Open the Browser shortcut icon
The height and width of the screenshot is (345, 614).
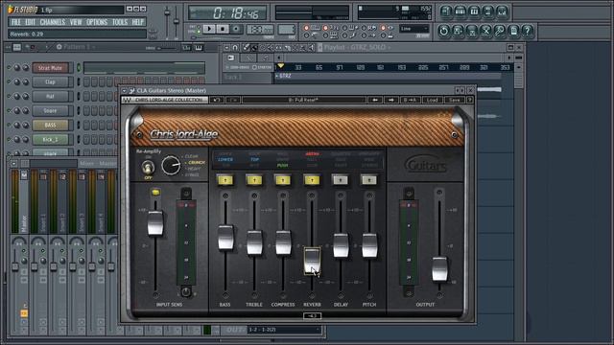(x=488, y=11)
